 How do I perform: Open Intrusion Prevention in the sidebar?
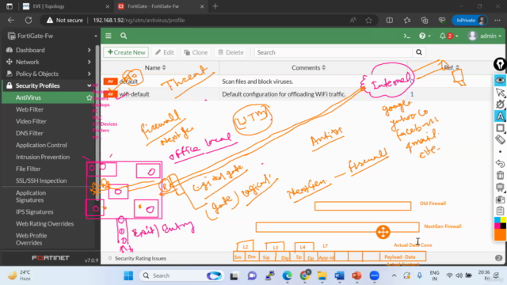pyautogui.click(x=43, y=157)
